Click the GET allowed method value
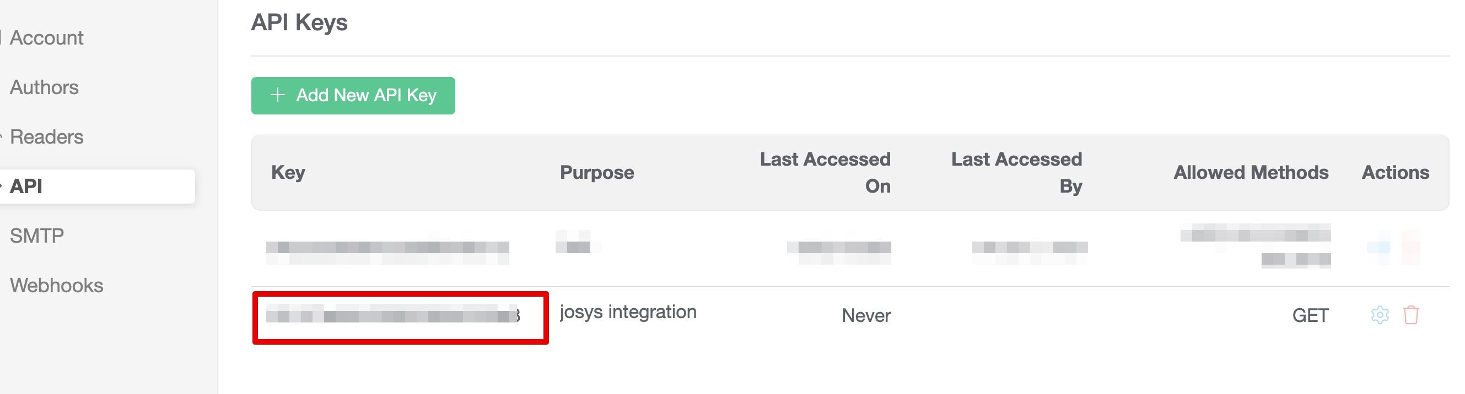The height and width of the screenshot is (394, 1465). tap(1310, 315)
